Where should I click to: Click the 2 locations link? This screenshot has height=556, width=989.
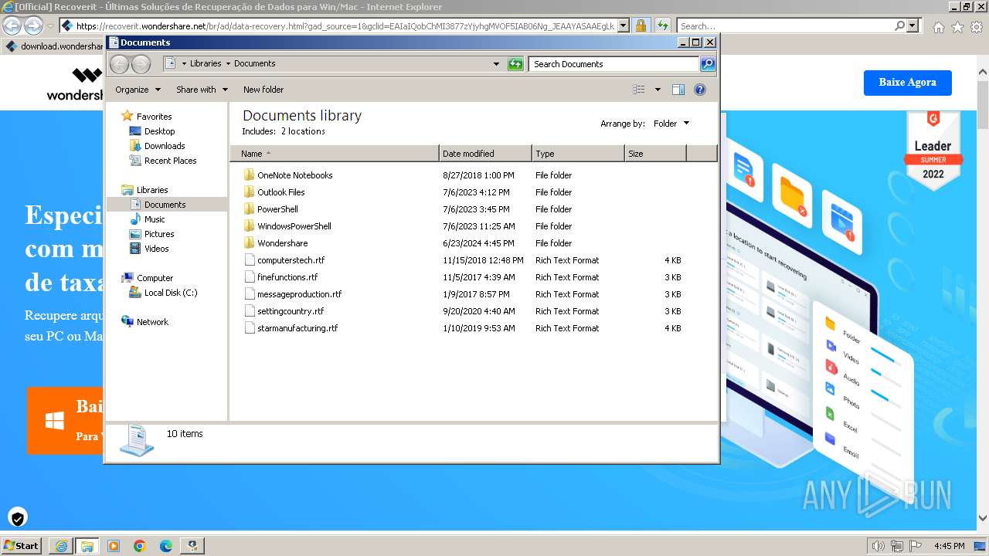303,131
